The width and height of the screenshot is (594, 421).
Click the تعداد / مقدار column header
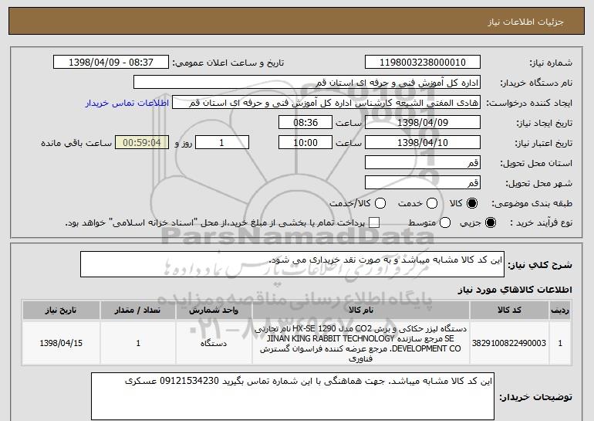pos(138,311)
